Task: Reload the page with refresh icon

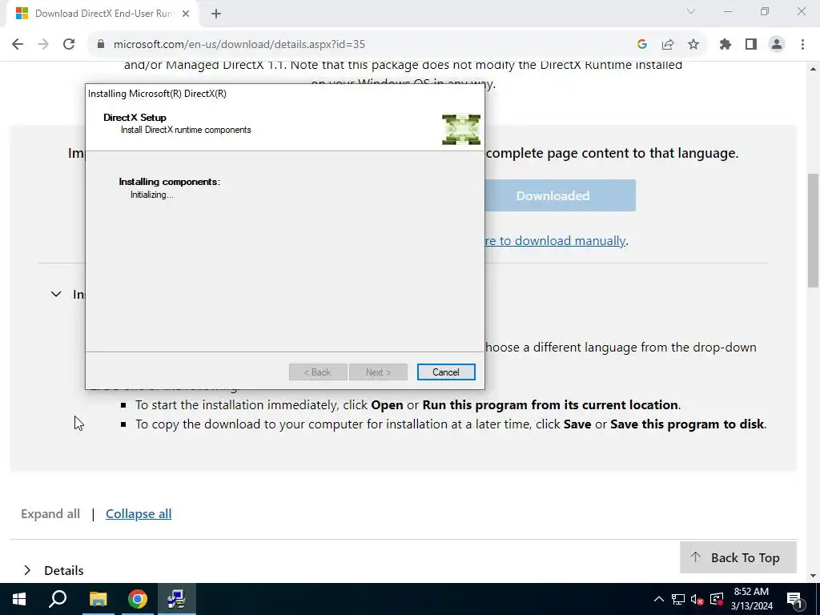Action: click(69, 45)
